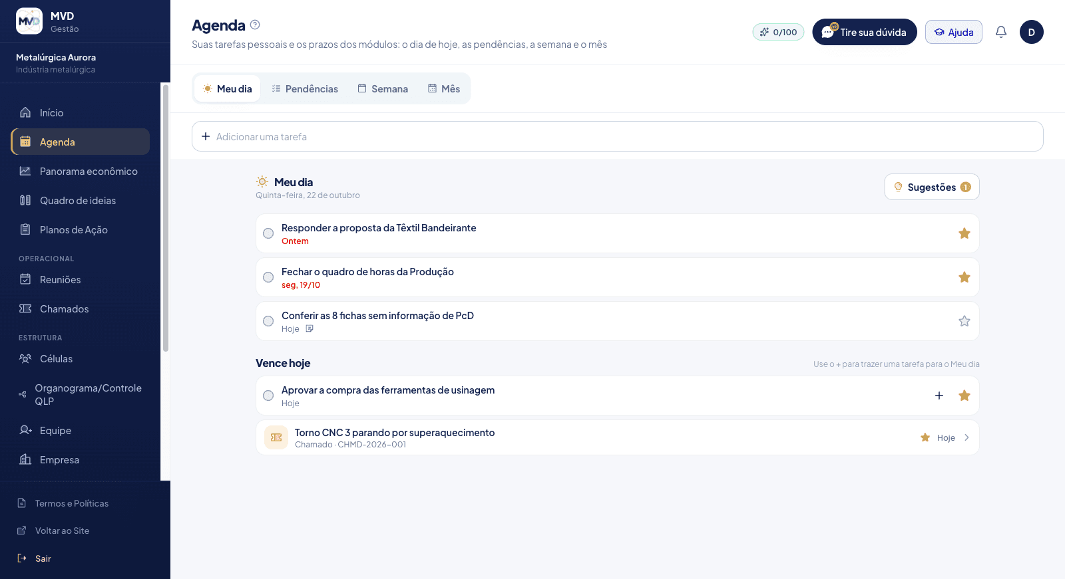This screenshot has height=579, width=1065.
Task: Open the Sugestões button
Action: pos(932,187)
